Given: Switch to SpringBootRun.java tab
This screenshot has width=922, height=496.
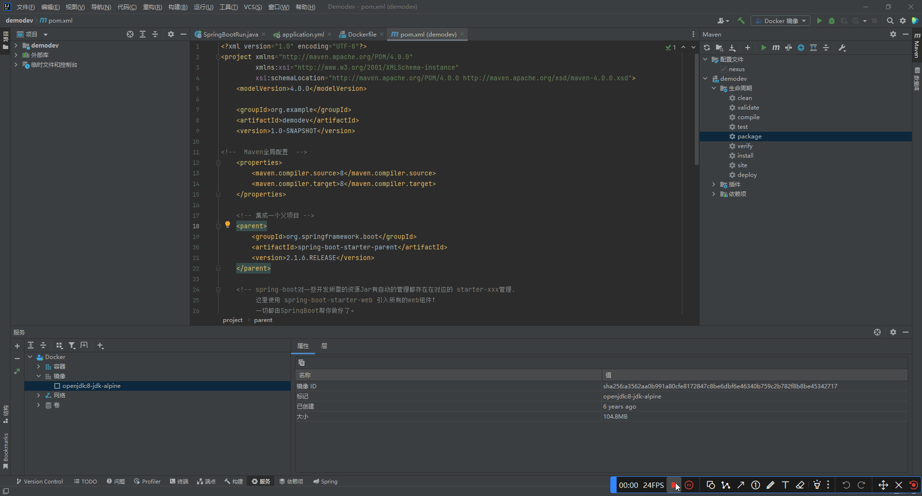Looking at the screenshot, I should [230, 34].
